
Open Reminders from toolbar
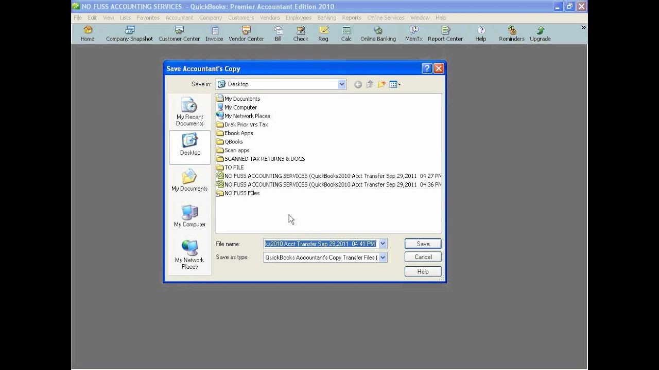point(512,34)
